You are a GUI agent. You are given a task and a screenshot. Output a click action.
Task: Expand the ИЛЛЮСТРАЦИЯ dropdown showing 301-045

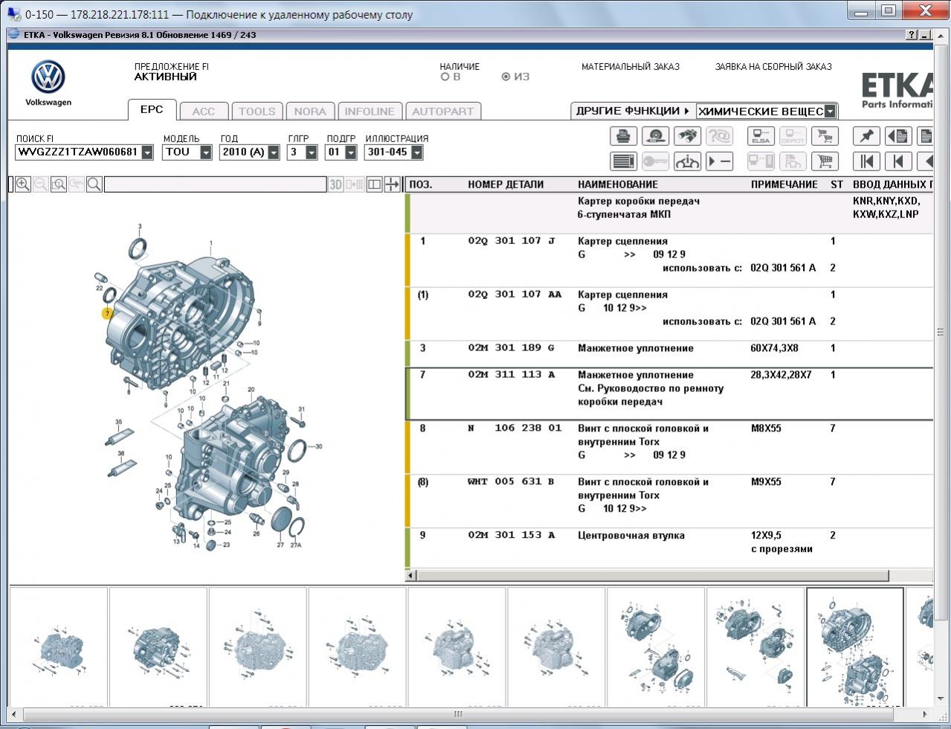click(416, 152)
